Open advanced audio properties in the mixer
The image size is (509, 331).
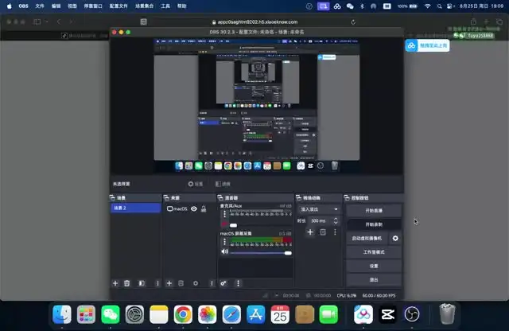pos(223,282)
